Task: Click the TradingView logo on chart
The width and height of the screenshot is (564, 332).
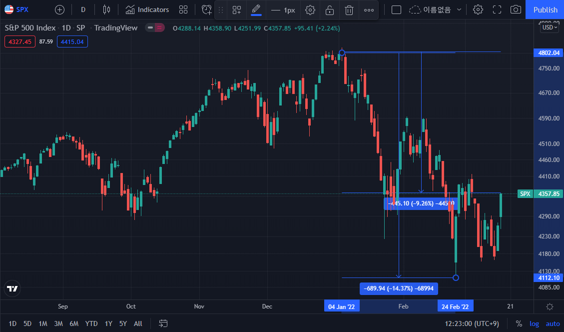Action: (x=12, y=288)
